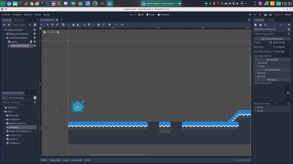Open the Shape Rectangle dropdown arrow
The image size is (293, 164).
pos(288,42)
